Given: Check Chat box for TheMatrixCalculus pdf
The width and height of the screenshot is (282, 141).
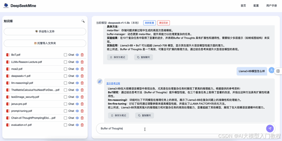Looking at the screenshot, I should (x=65, y=90).
